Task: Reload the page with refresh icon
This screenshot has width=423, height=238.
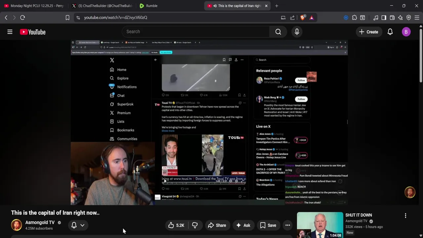Action: (22, 18)
